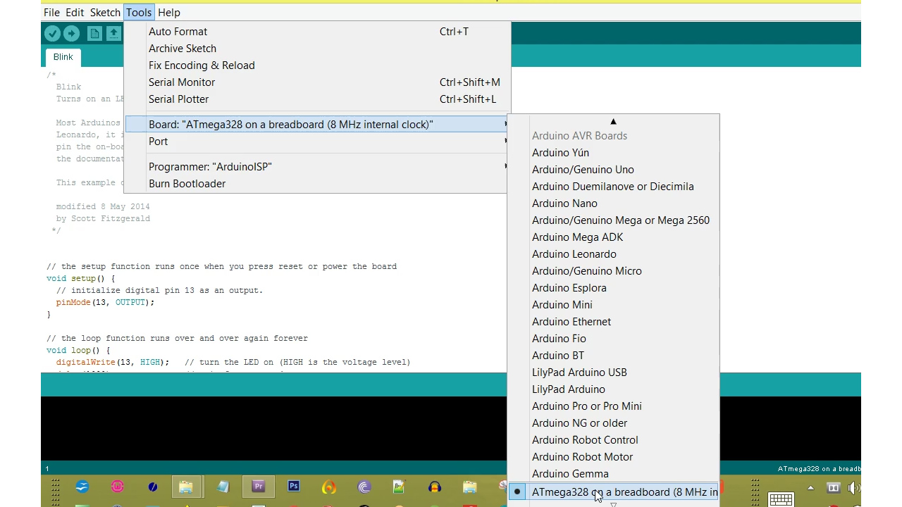Show hidden tray icons arrow
This screenshot has width=902, height=507.
point(810,488)
